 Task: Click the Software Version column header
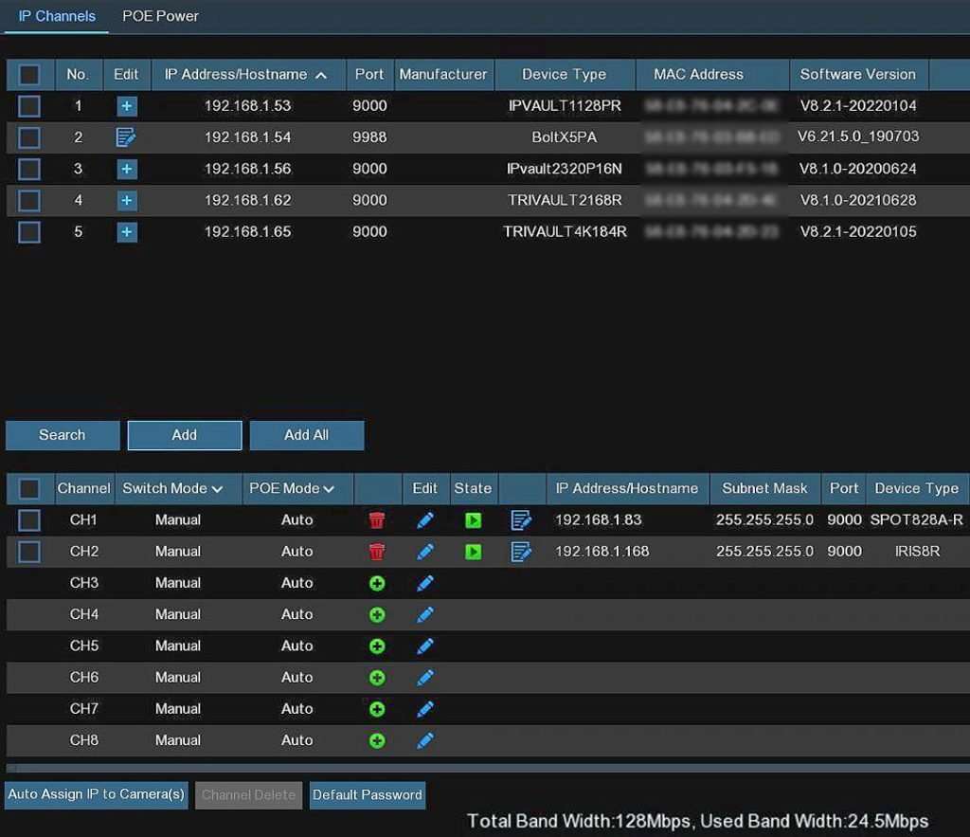tap(858, 75)
